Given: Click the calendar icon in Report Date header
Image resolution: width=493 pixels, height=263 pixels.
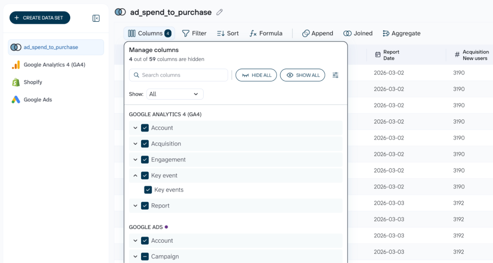Looking at the screenshot, I should [378, 55].
